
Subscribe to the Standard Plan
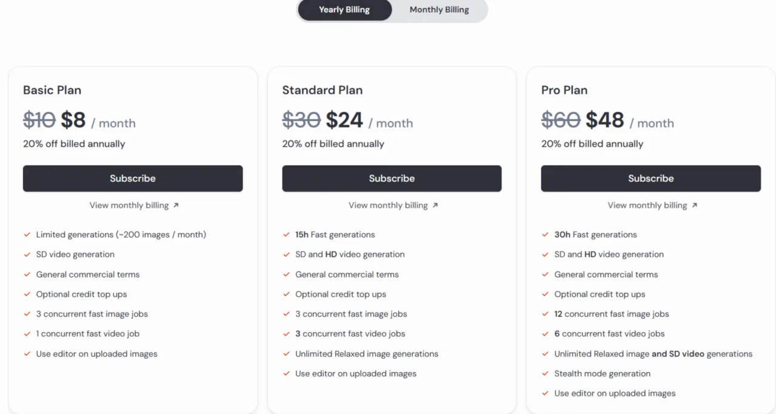[392, 178]
